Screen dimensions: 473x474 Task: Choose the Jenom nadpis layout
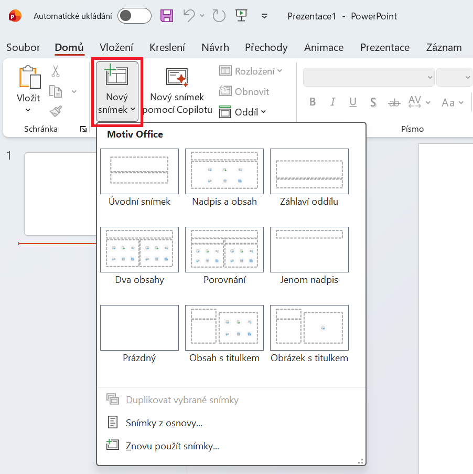click(309, 256)
